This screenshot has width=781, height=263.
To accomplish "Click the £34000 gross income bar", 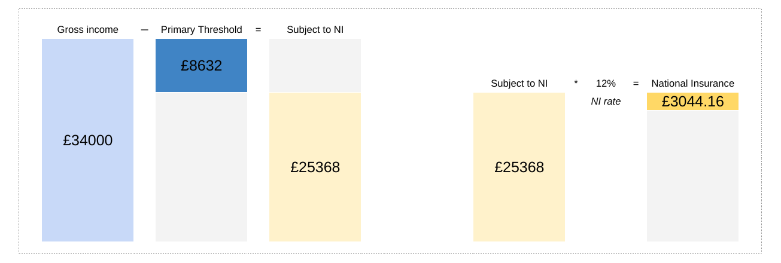I will point(87,140).
